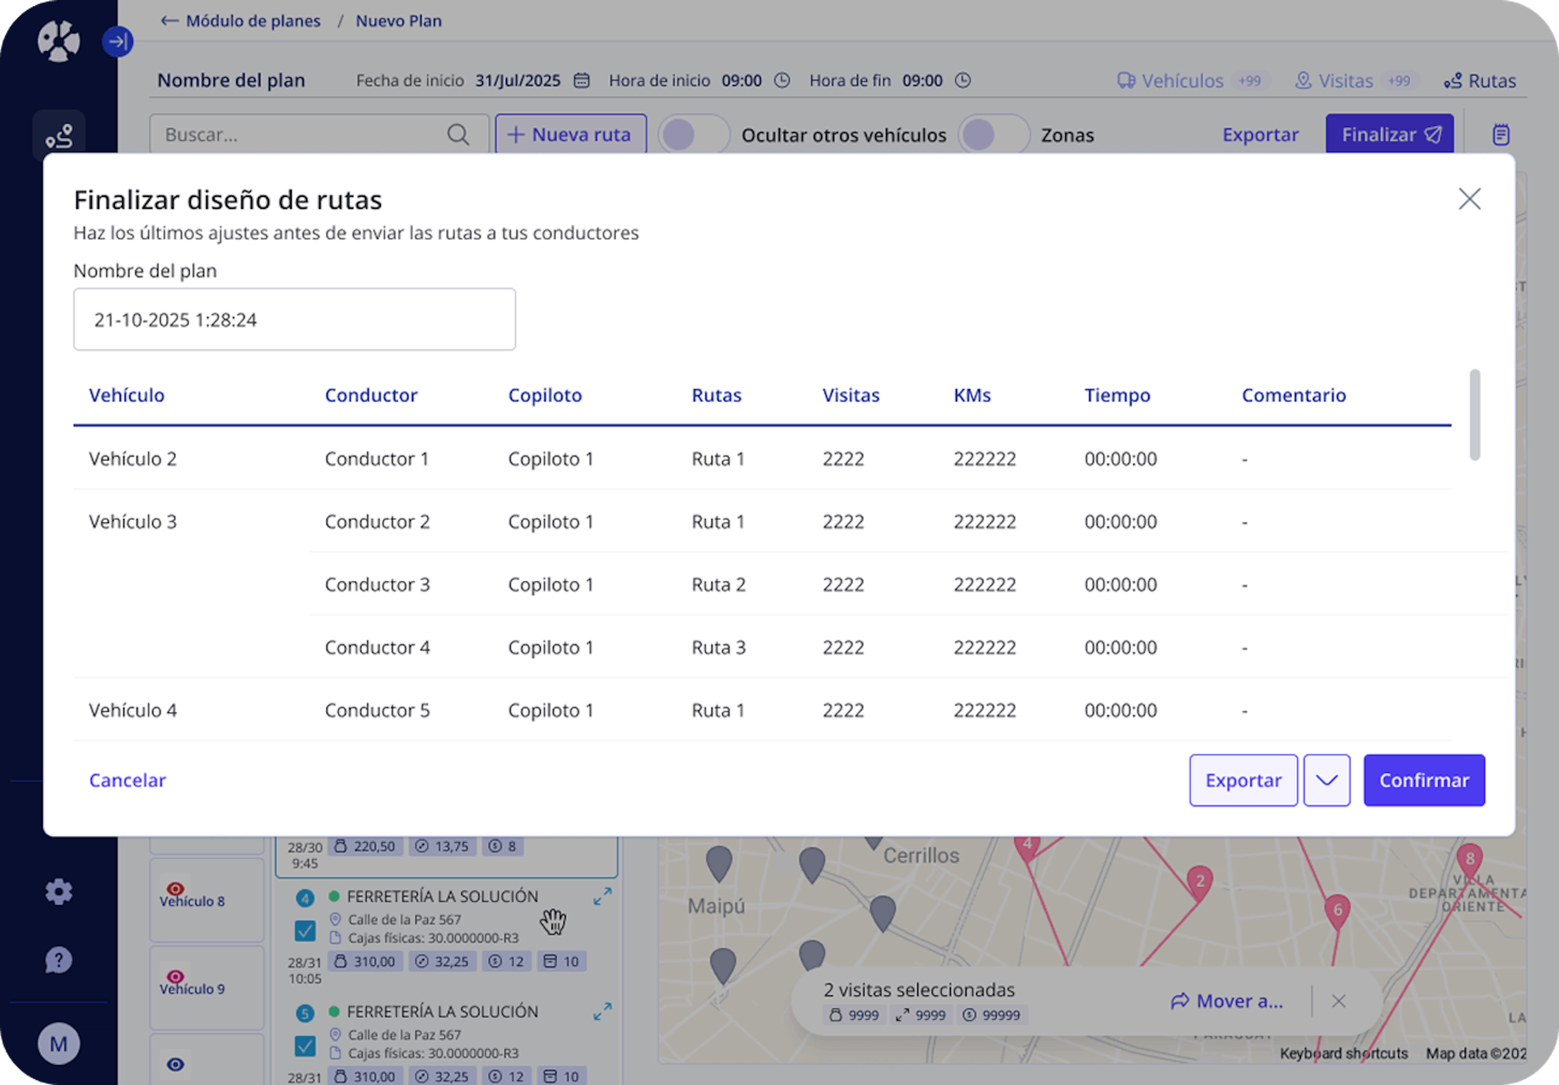The height and width of the screenshot is (1085, 1559).
Task: Open the notes clipboard icon near Finalizar
Action: (x=1501, y=134)
